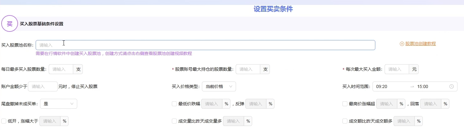
Task: Tick the 低开，涨幅大于 checkbox
Action: pyautogui.click(x=4, y=121)
